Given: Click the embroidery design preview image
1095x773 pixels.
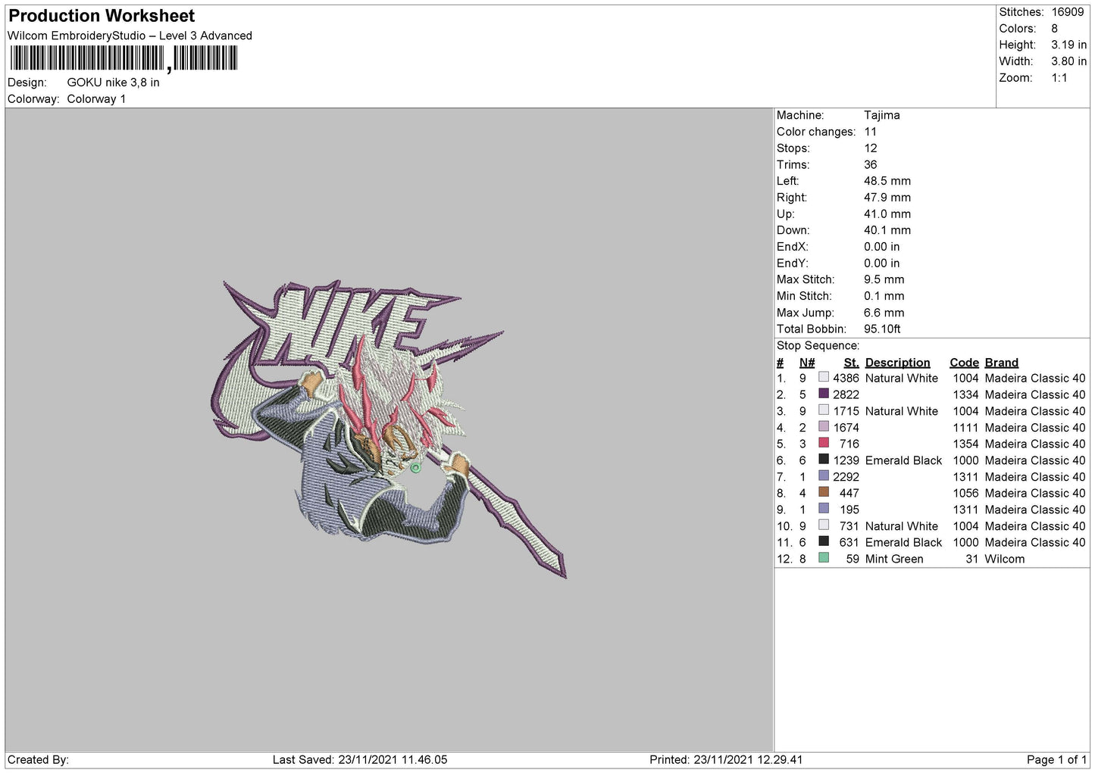Looking at the screenshot, I should click(388, 429).
